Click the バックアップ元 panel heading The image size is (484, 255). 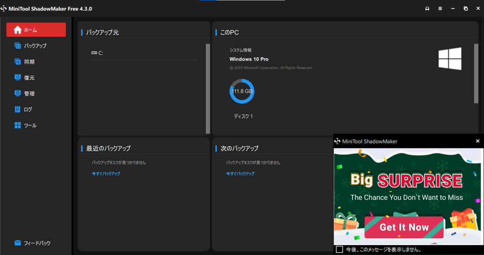pos(102,33)
